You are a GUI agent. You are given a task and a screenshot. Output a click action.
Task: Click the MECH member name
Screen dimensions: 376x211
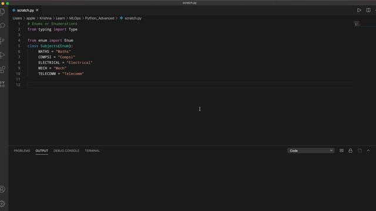click(x=43, y=68)
